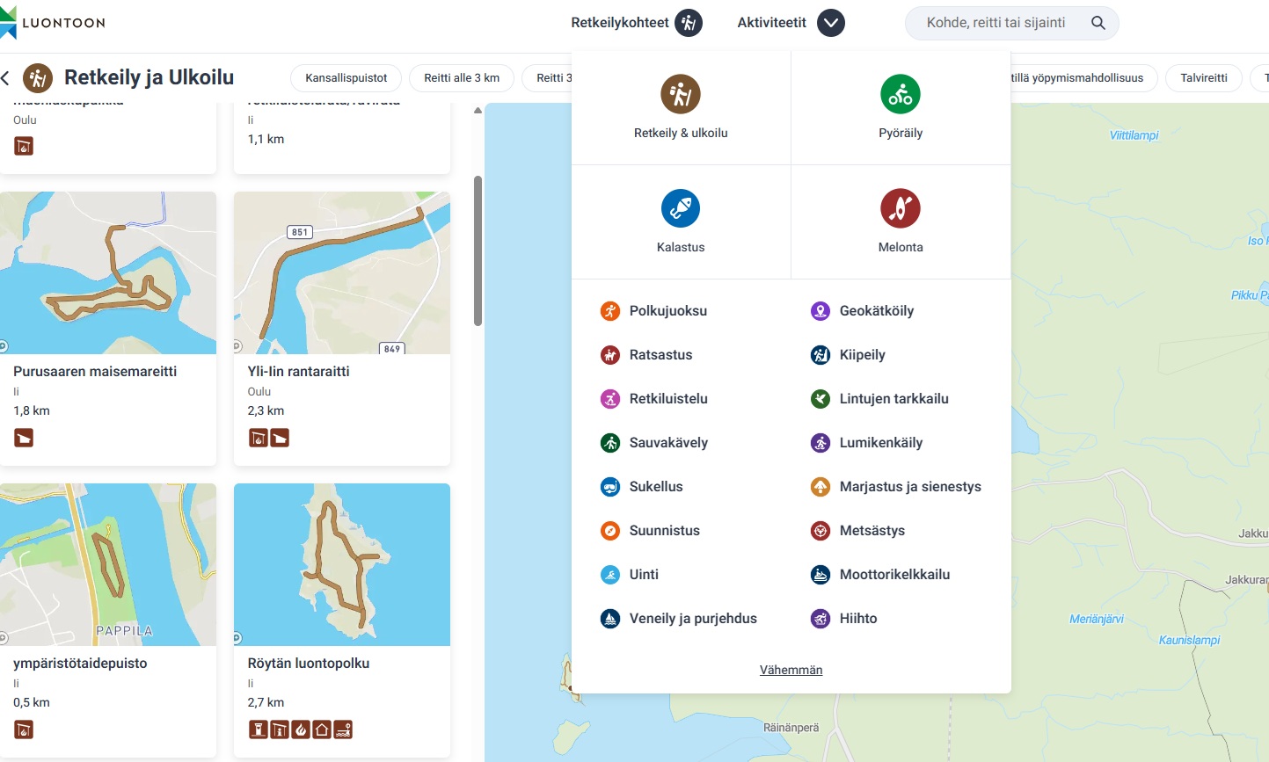Open Moottorikelkkailu activity

(x=894, y=575)
